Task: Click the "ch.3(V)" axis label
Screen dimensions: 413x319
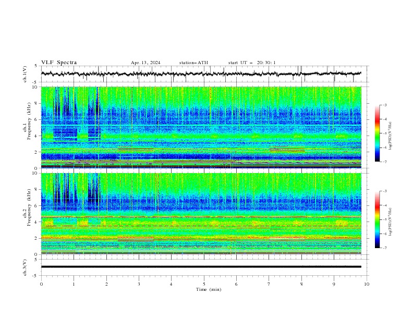Action: pos(25,267)
